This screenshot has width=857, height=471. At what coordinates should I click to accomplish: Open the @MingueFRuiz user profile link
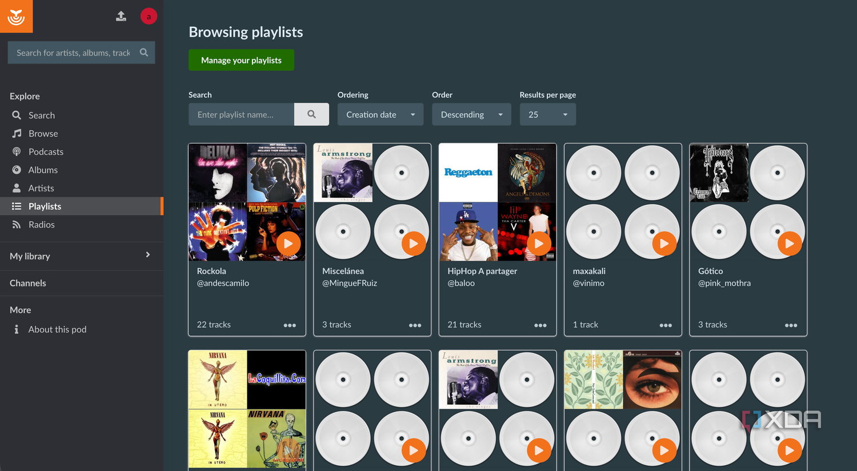[x=350, y=283]
